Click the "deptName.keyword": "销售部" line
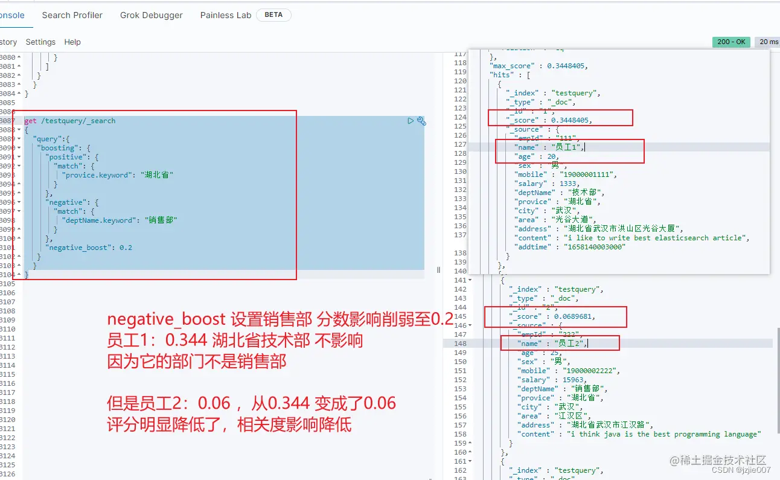780x480 pixels. (120, 220)
